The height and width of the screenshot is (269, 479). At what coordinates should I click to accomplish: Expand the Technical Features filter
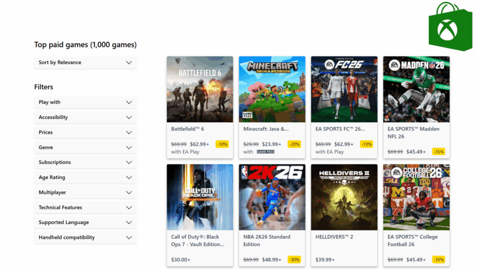(x=85, y=207)
